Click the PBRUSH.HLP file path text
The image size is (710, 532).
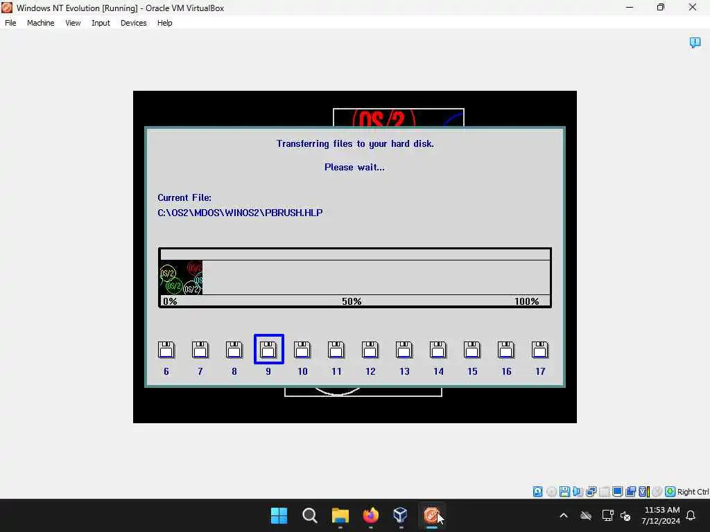coord(240,213)
